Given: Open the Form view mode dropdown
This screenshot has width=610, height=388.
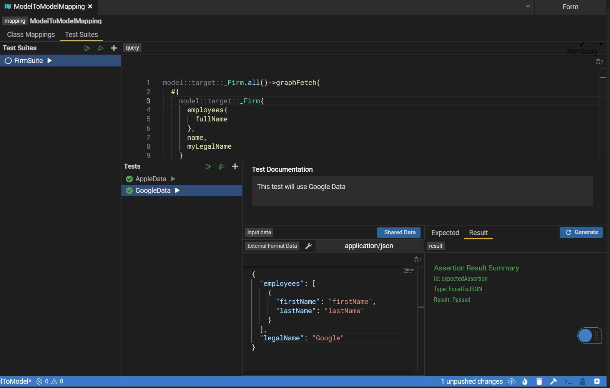Looking at the screenshot, I should click(570, 7).
